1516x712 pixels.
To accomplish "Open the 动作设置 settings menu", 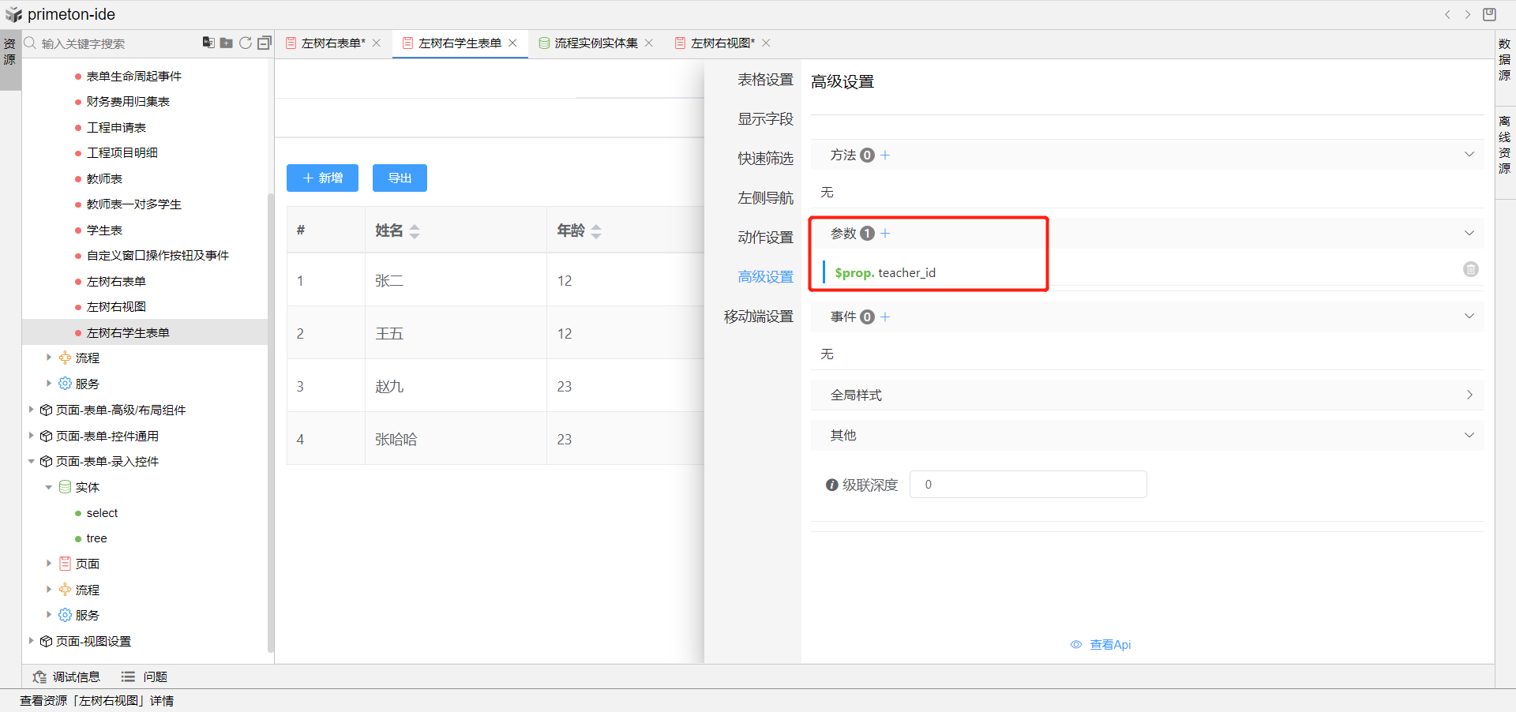I will tap(764, 238).
